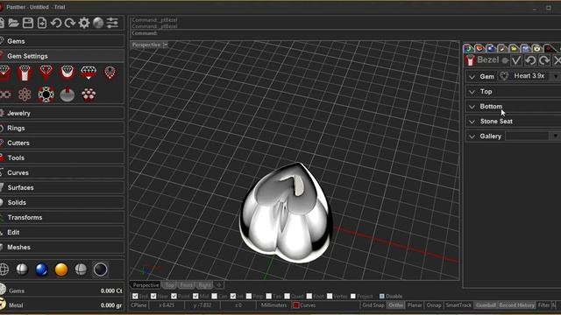Switch to the Top viewport tab
The width and height of the screenshot is (561, 315).
pyautogui.click(x=169, y=285)
